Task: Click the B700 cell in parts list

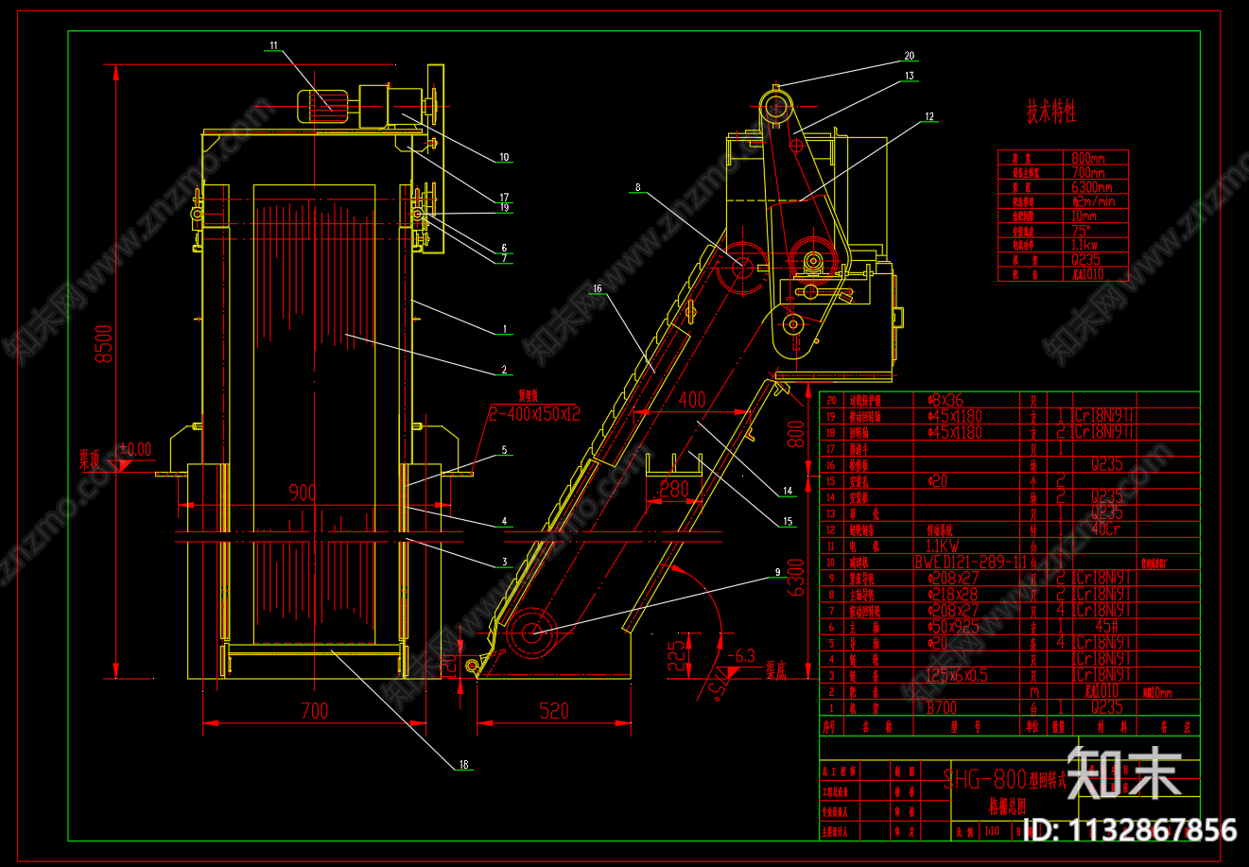Action: coord(941,707)
